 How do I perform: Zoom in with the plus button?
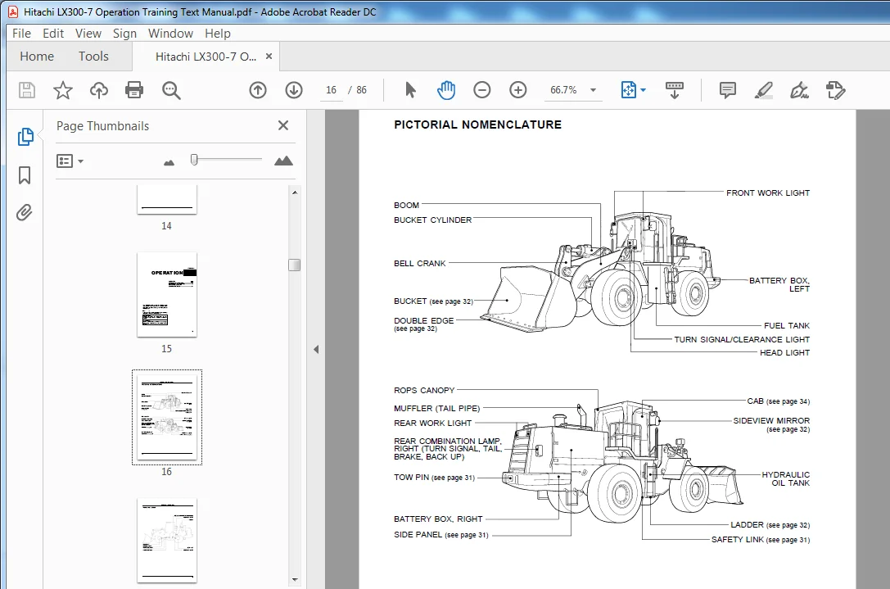coord(517,90)
